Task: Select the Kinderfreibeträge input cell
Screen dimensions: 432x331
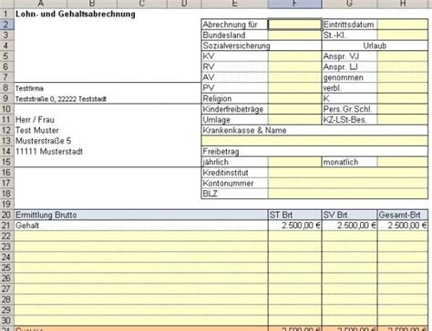Action: (x=294, y=109)
